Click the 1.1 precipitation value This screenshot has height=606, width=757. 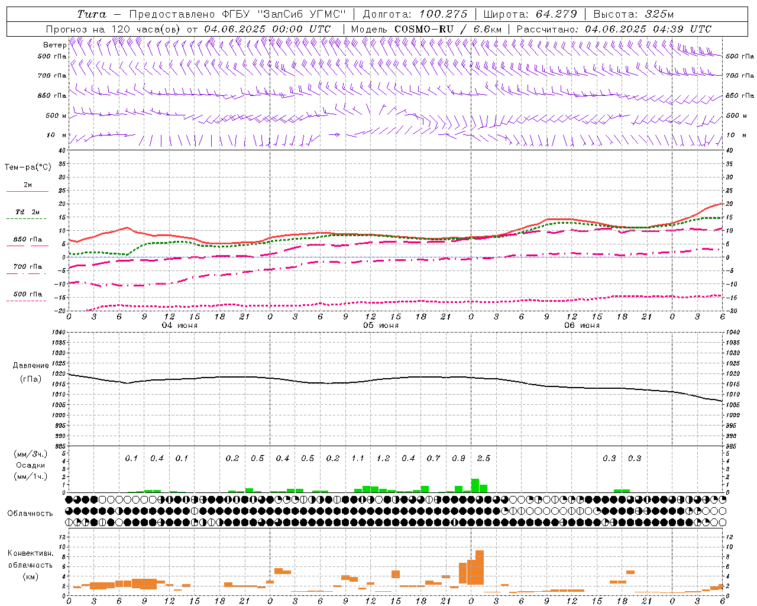[x=358, y=458]
